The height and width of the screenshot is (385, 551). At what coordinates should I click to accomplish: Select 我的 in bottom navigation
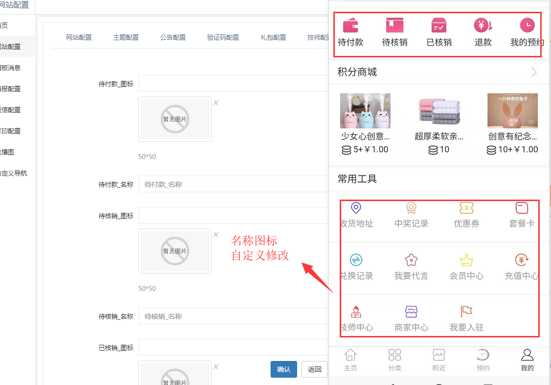tap(527, 360)
